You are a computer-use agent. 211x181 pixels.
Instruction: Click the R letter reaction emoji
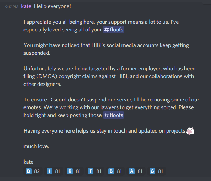70,171
